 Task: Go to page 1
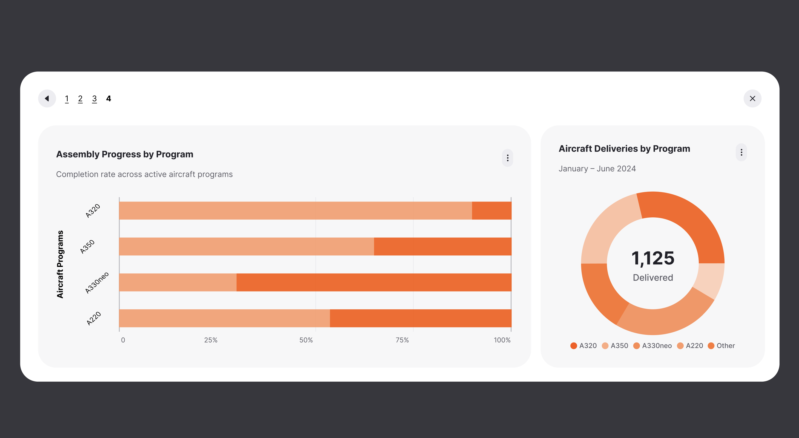(x=67, y=99)
